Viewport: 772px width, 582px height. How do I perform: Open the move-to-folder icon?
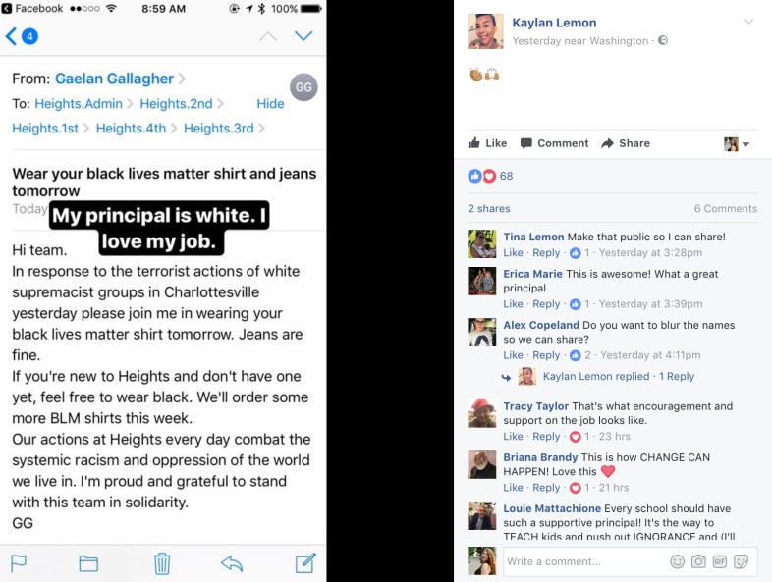coord(88,563)
